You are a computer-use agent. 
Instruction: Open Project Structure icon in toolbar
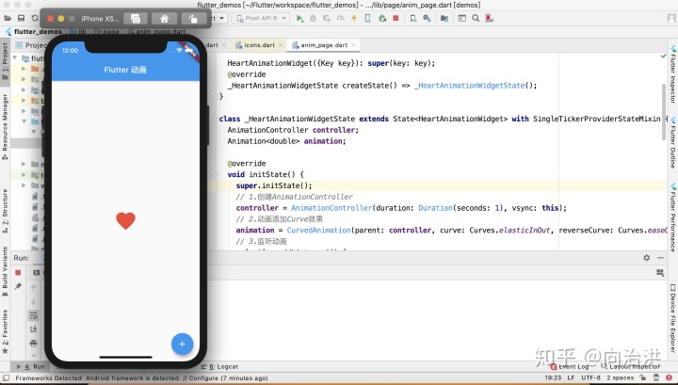444,18
